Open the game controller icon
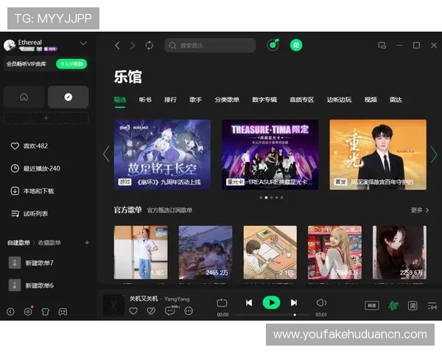The image size is (442, 353). (x=63, y=312)
